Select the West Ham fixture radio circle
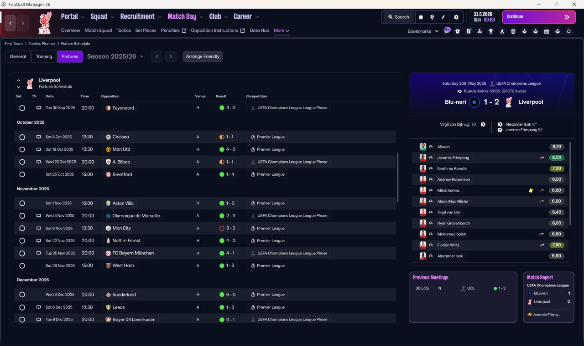584x346 pixels. point(22,265)
